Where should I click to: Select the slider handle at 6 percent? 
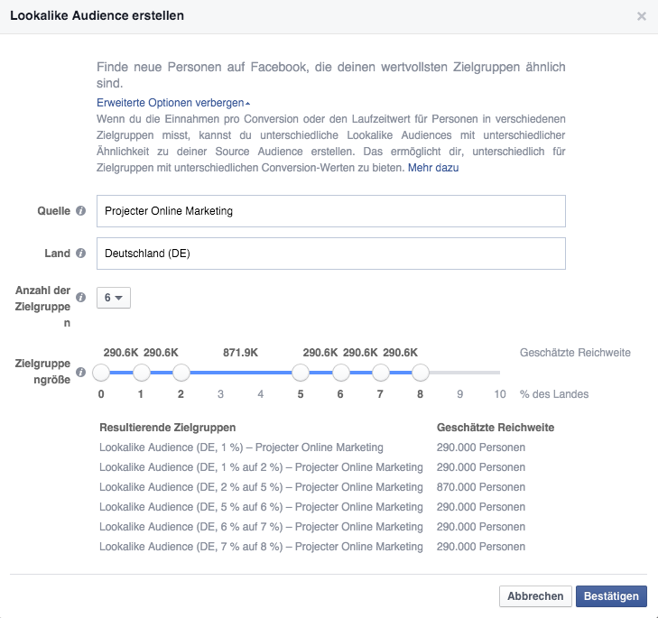[341, 373]
